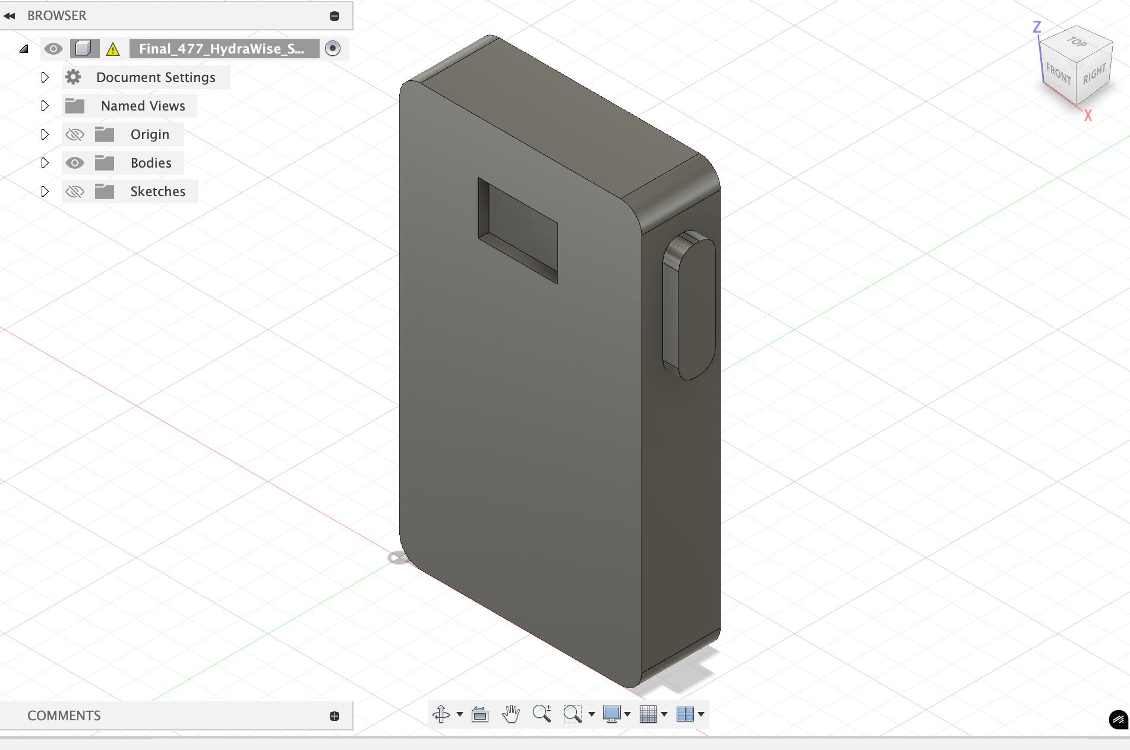Click the warning triangle next to the document name
Screen dimensions: 1130x750
pos(113,49)
